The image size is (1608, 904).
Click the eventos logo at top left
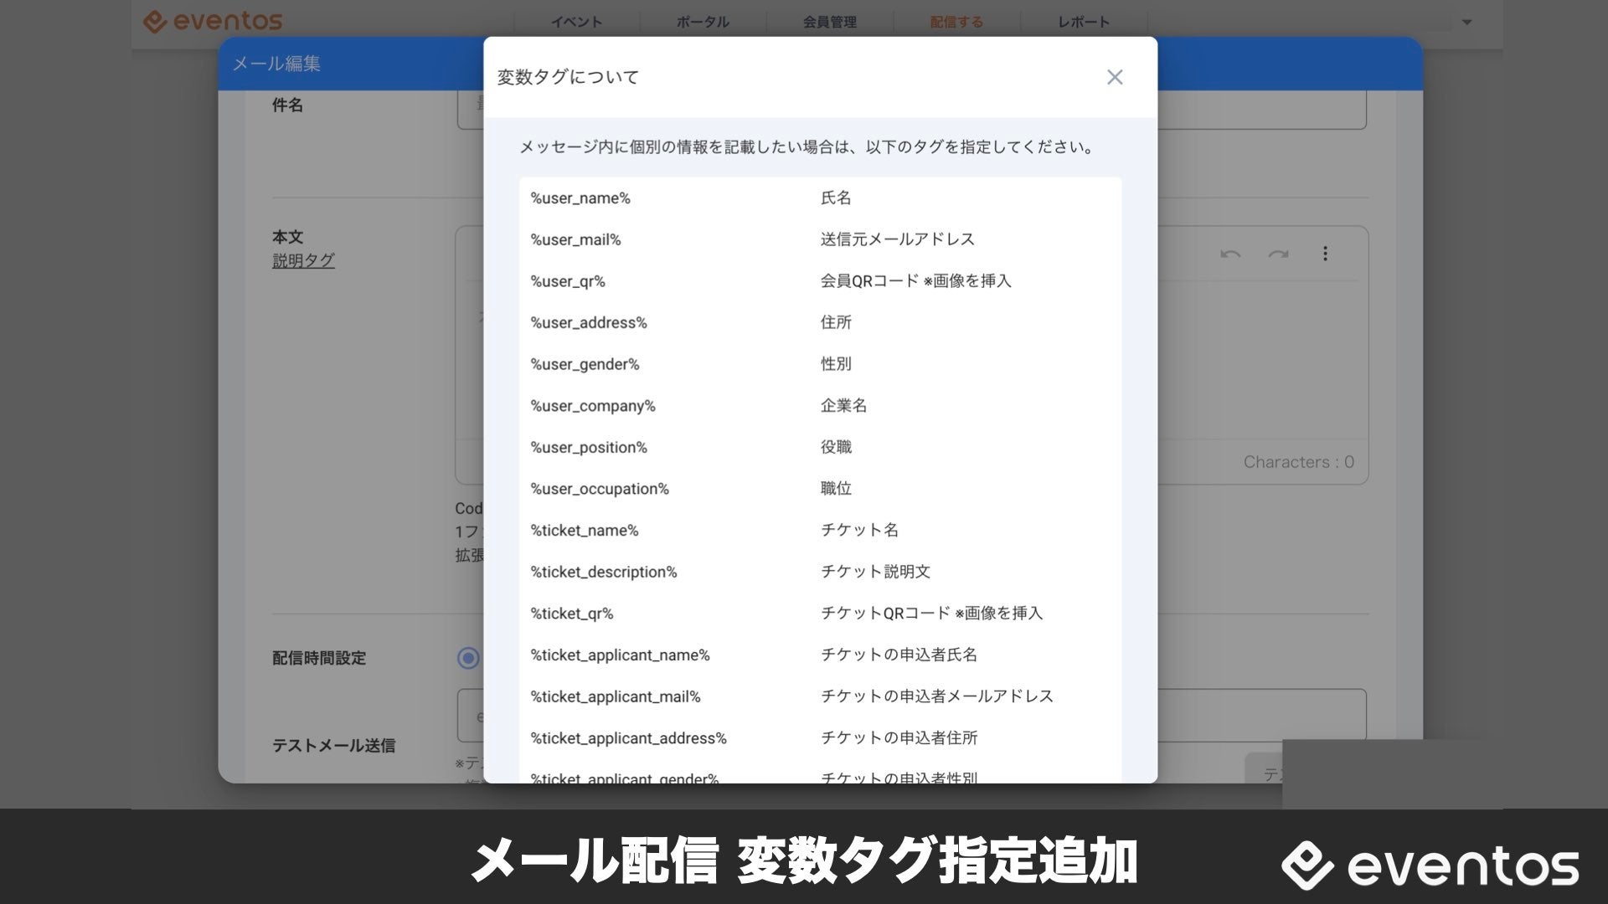pos(213,21)
